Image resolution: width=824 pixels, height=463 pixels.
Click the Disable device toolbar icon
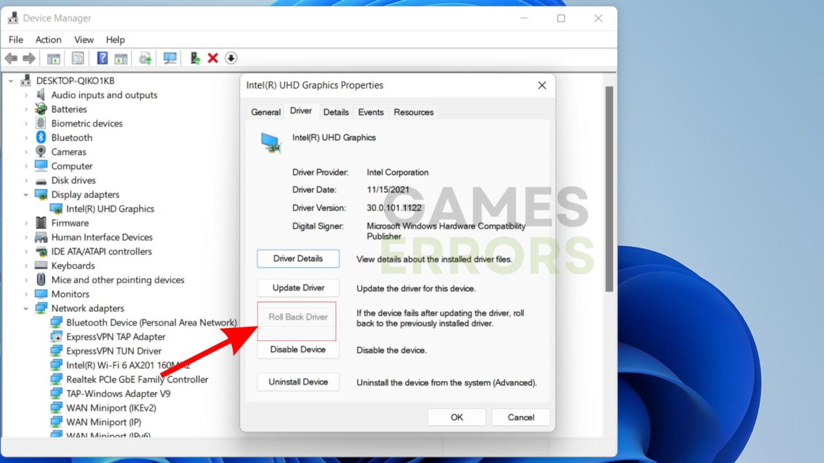231,58
